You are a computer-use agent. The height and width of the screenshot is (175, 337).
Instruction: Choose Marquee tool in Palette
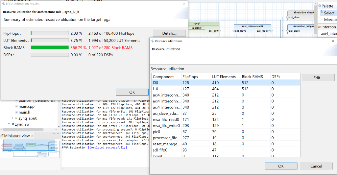329,20
